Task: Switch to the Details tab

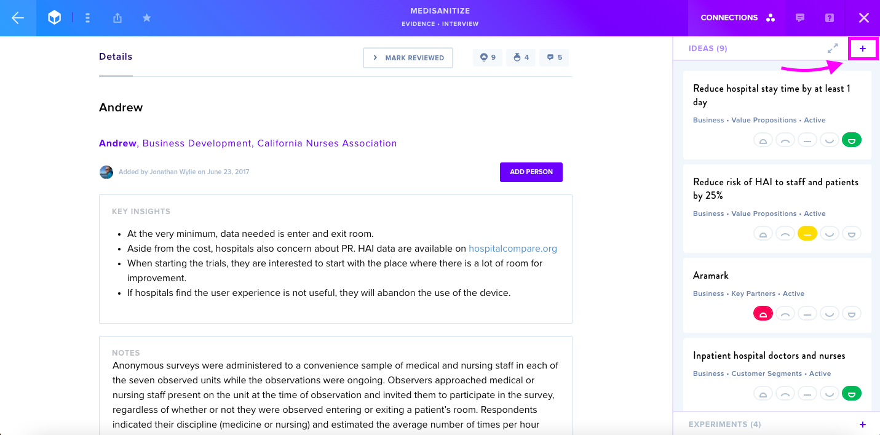Action: 116,57
